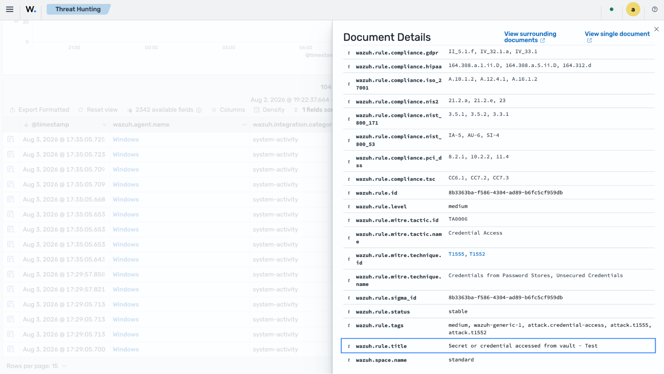This screenshot has height=374, width=664.
Task: Open the Rows per page: 15 selector
Action: (37, 366)
